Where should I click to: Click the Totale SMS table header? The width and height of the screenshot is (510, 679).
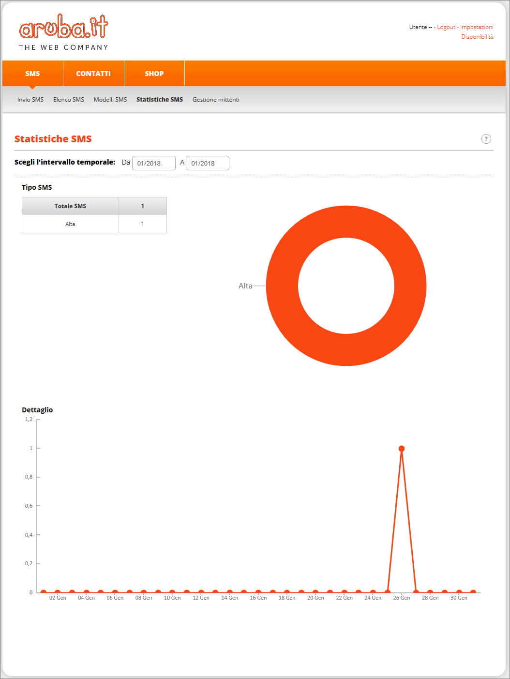tap(70, 206)
